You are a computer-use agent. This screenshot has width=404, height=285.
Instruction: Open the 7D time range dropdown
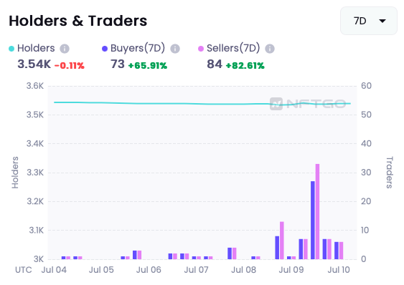369,21
